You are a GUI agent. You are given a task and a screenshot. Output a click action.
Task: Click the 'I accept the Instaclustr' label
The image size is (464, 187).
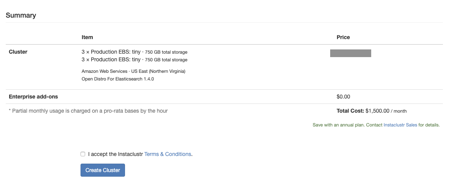(x=115, y=154)
